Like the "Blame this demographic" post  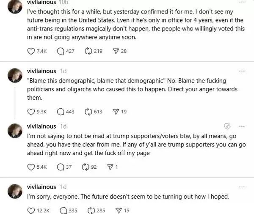[x=30, y=112]
